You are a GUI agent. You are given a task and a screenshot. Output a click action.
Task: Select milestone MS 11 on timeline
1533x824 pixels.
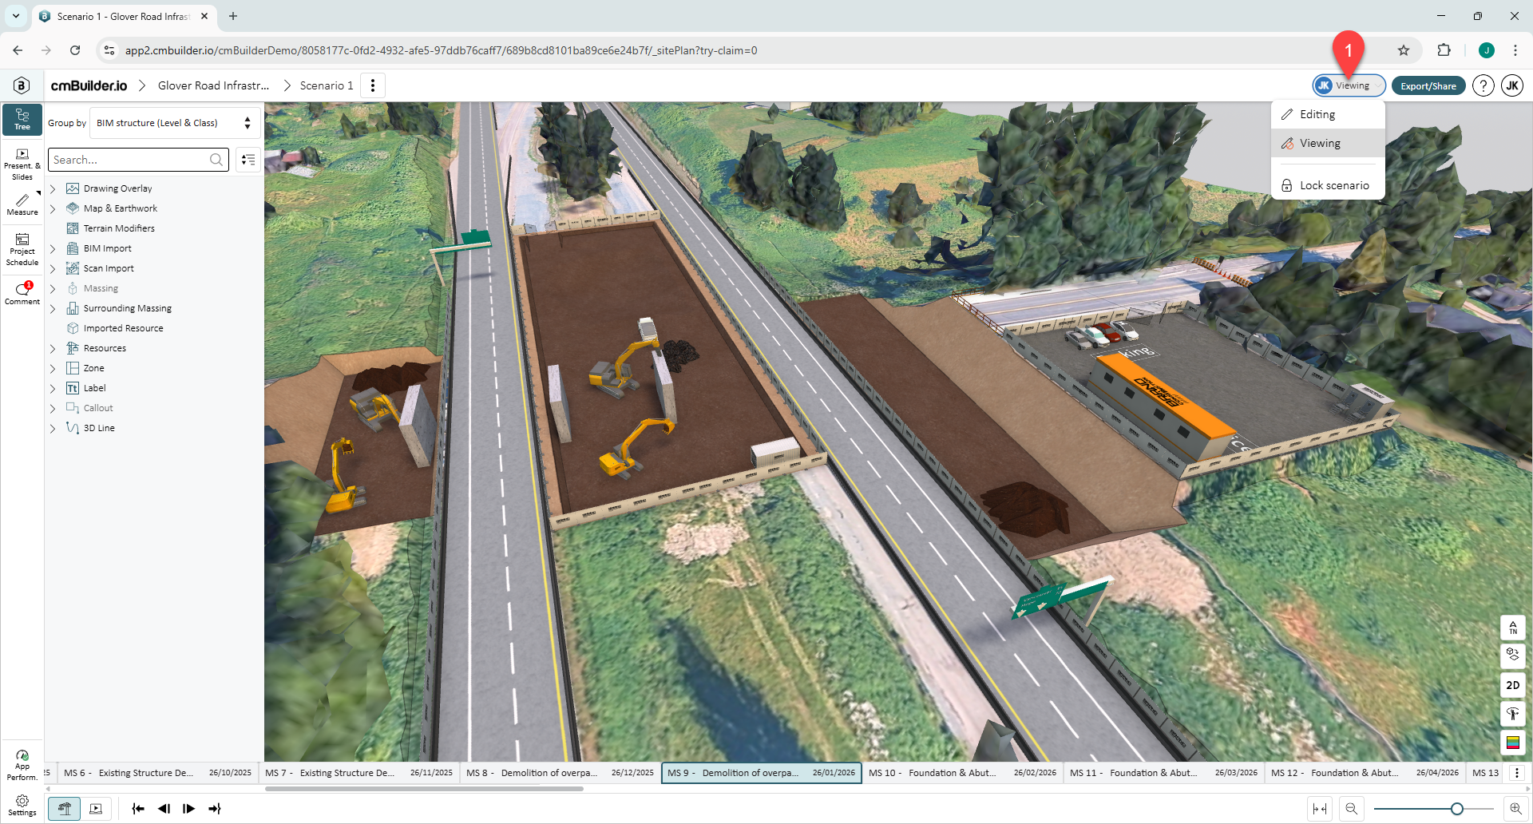point(1164,773)
